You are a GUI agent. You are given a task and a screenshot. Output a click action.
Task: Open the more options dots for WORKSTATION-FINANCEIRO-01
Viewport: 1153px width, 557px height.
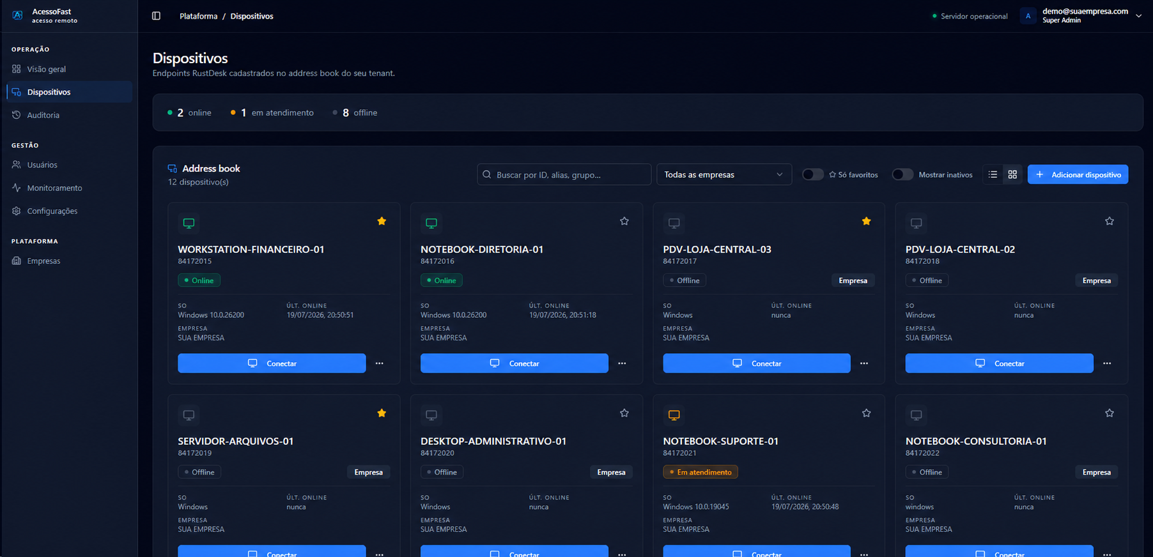380,363
